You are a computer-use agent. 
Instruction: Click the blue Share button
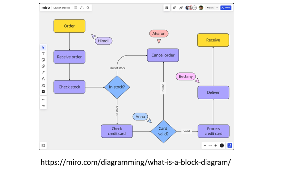click(226, 8)
